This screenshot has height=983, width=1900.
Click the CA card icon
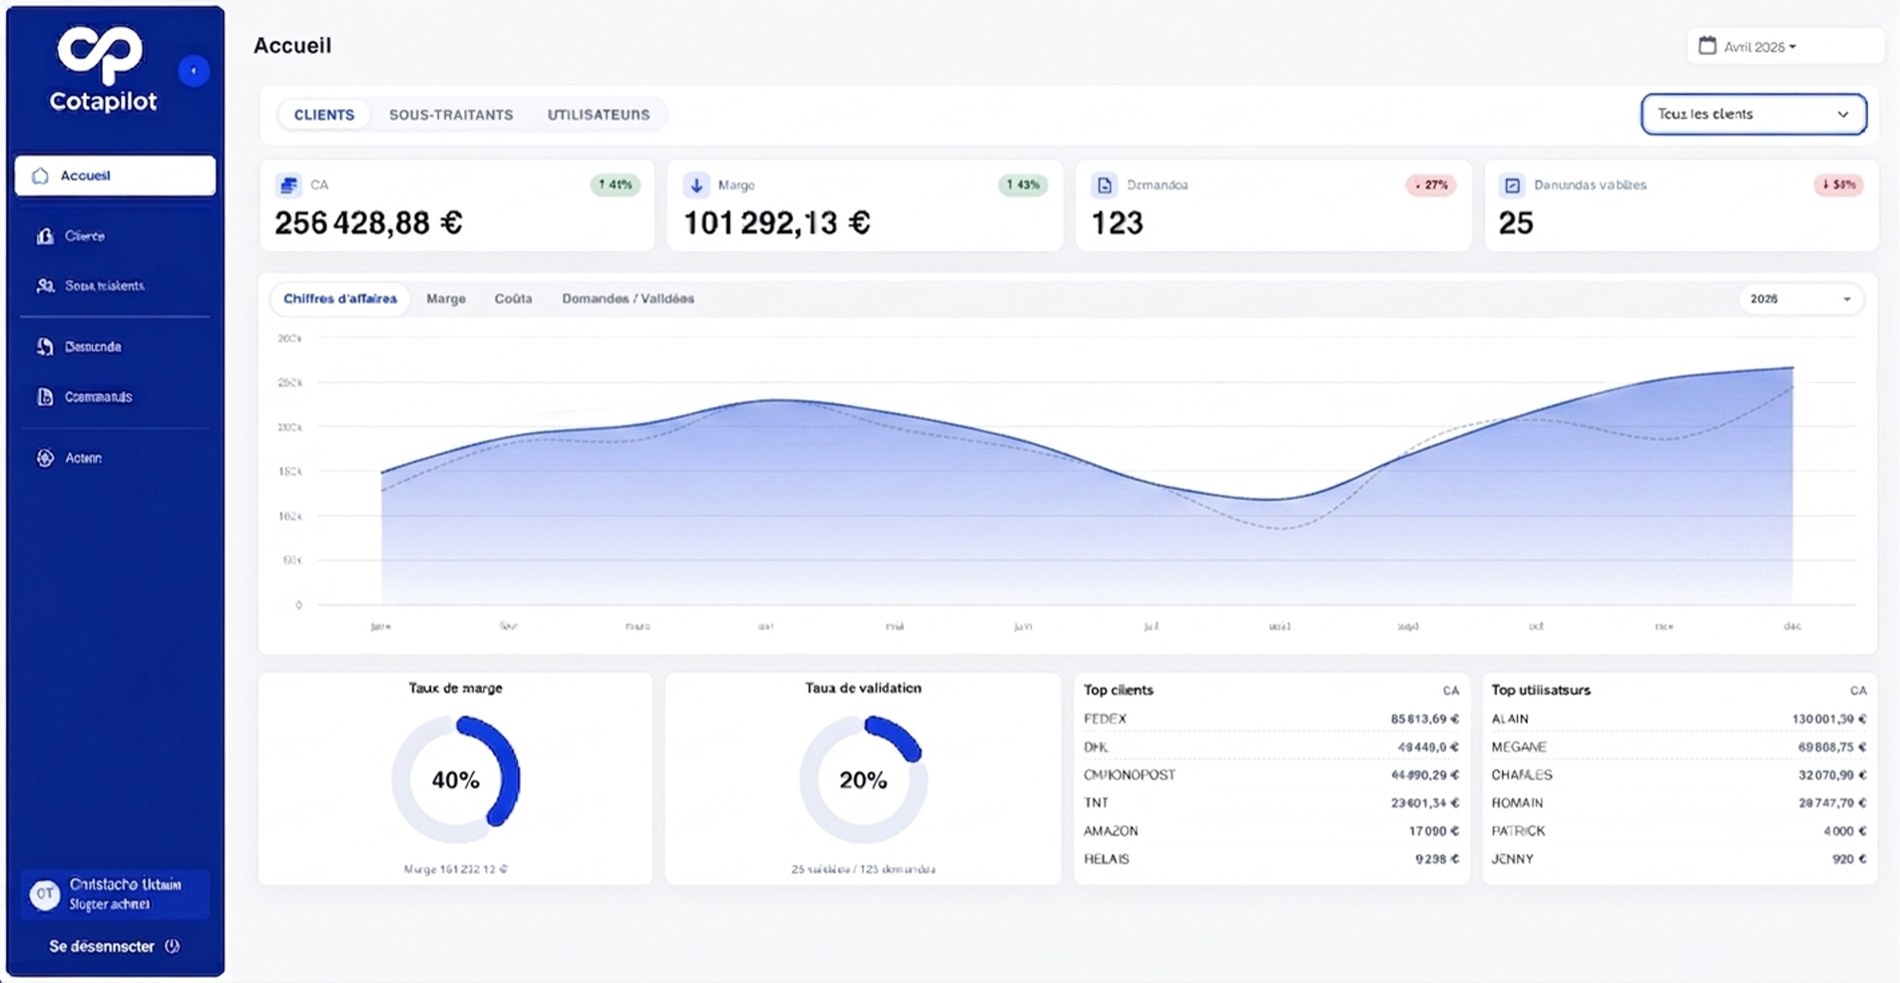point(288,185)
